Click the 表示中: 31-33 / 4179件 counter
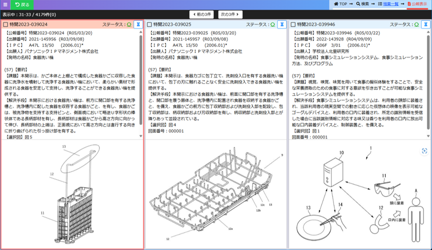432x250 pixels. pos(29,14)
